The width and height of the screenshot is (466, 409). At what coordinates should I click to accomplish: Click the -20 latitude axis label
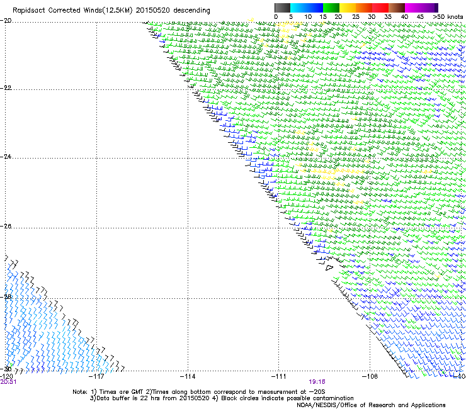[x=6, y=21]
